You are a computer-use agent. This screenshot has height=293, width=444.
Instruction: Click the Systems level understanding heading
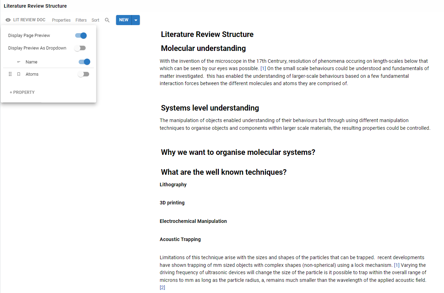tap(210, 108)
